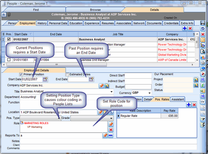Click the paperclip attachment icon in header

[9, 15]
